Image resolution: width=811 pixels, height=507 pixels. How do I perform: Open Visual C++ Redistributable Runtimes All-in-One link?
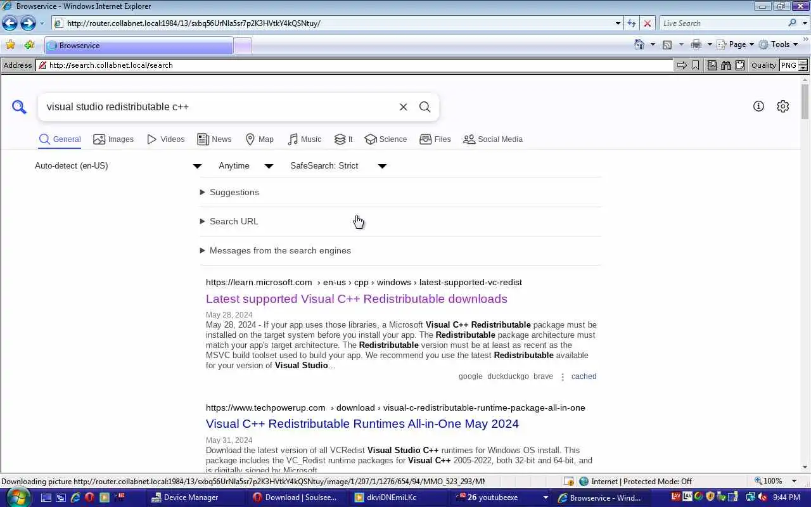(362, 423)
